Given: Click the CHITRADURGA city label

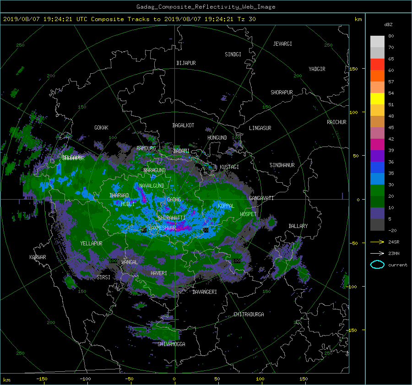Looking at the screenshot, I should point(249,315).
